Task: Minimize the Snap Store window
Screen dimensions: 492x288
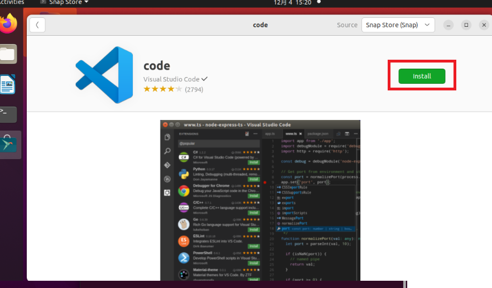Action: [448, 25]
